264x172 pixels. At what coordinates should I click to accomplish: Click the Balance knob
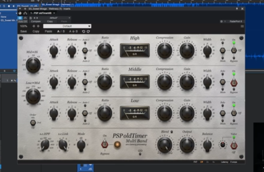[207, 145]
